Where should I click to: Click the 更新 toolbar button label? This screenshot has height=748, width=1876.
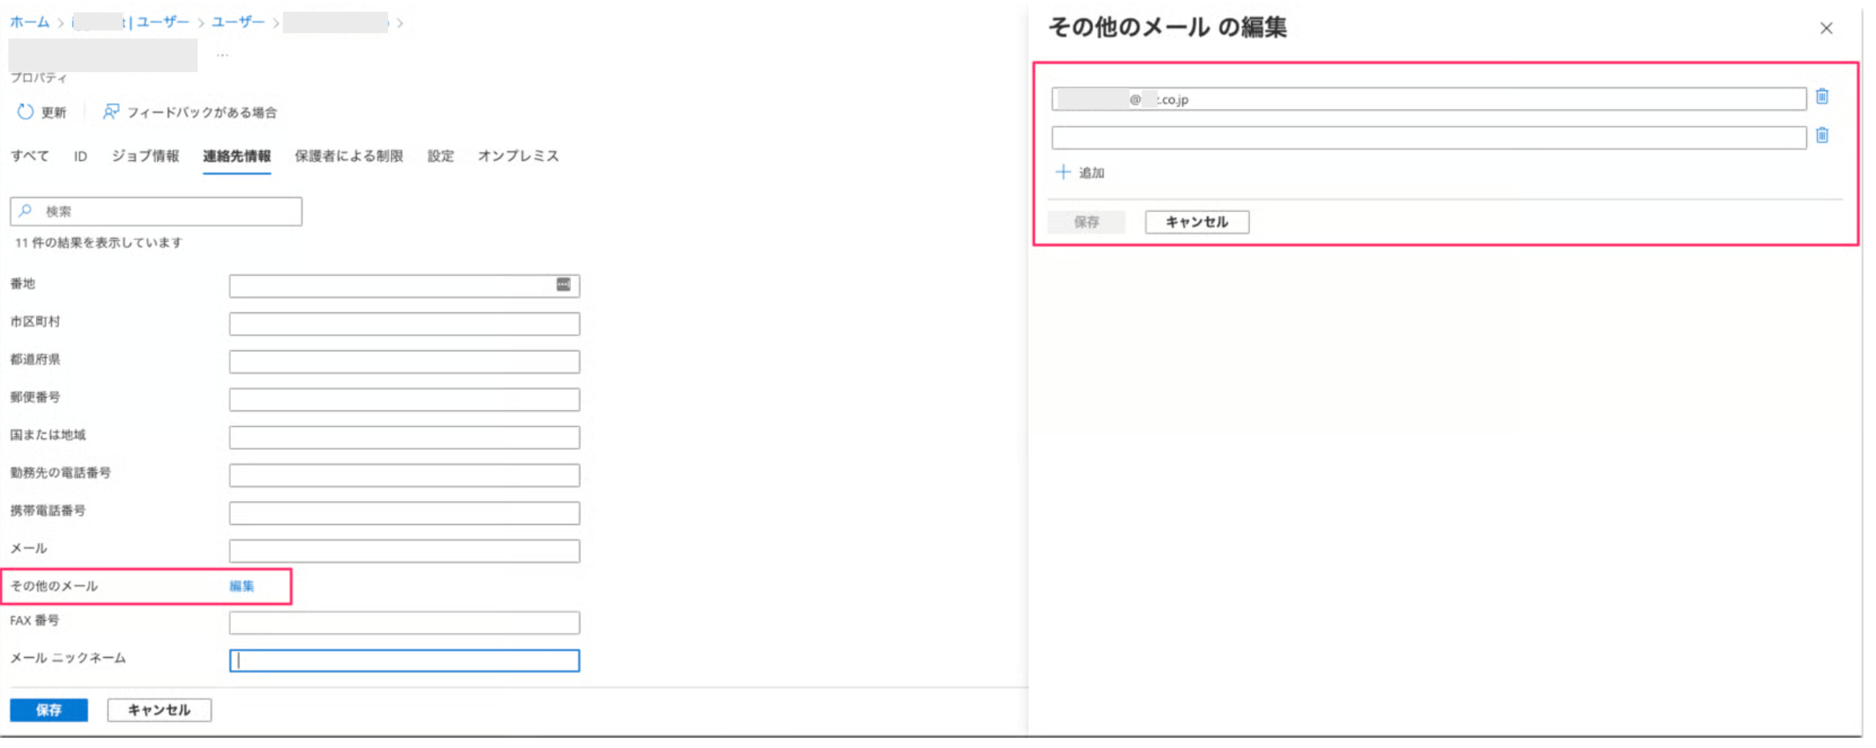(x=54, y=113)
